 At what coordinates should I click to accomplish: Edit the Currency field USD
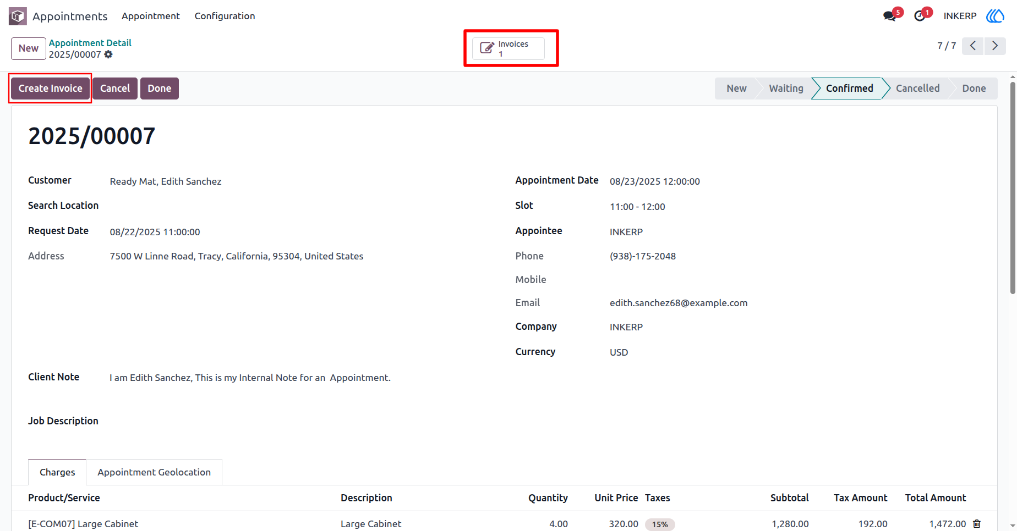(x=619, y=352)
